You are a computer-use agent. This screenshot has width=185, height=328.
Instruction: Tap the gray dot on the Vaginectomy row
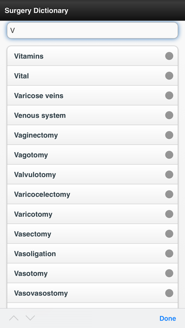(169, 135)
